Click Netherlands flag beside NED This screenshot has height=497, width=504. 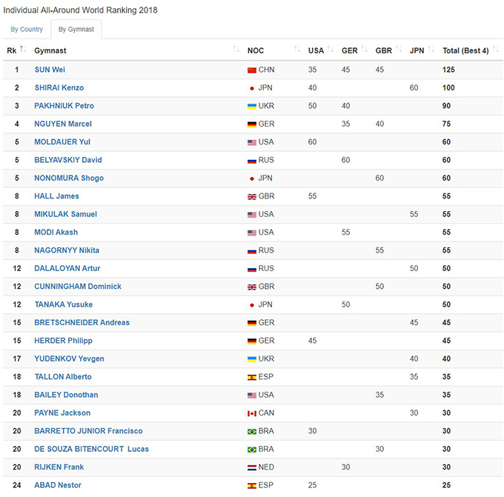pyautogui.click(x=252, y=467)
